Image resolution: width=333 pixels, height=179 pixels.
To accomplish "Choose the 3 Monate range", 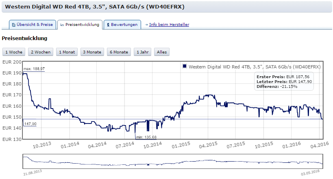I will [92, 52].
